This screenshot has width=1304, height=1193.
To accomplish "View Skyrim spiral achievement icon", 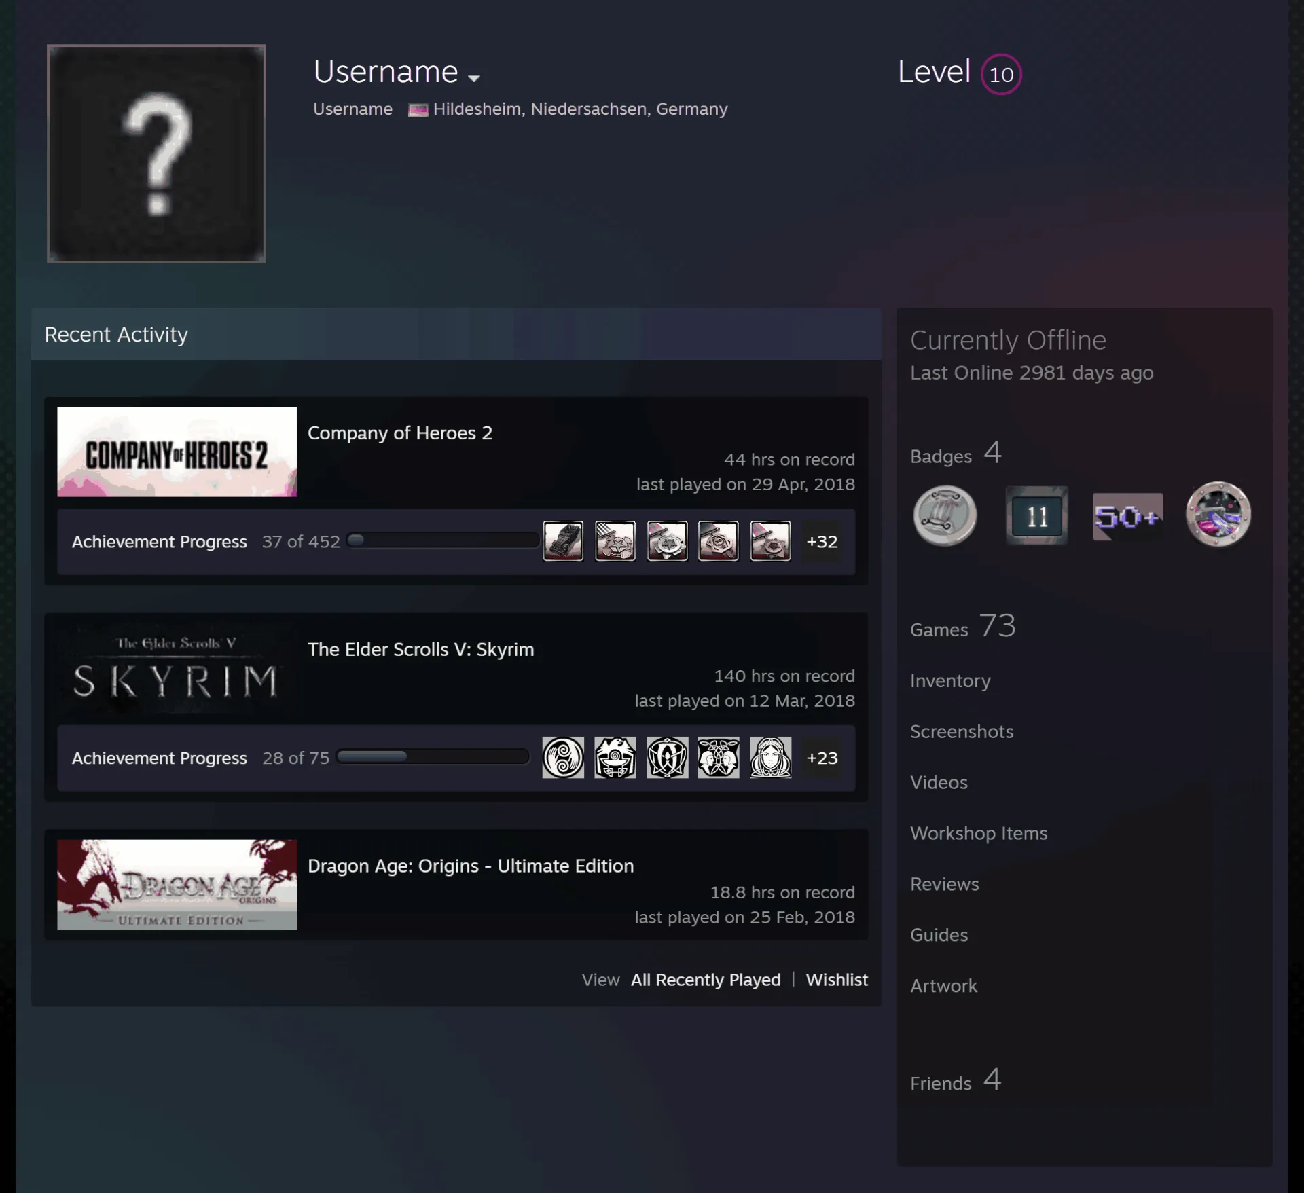I will [x=563, y=758].
